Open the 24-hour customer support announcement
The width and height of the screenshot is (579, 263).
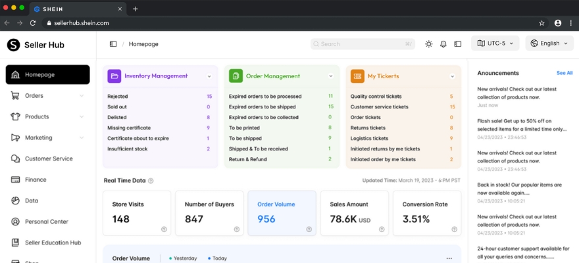522,252
